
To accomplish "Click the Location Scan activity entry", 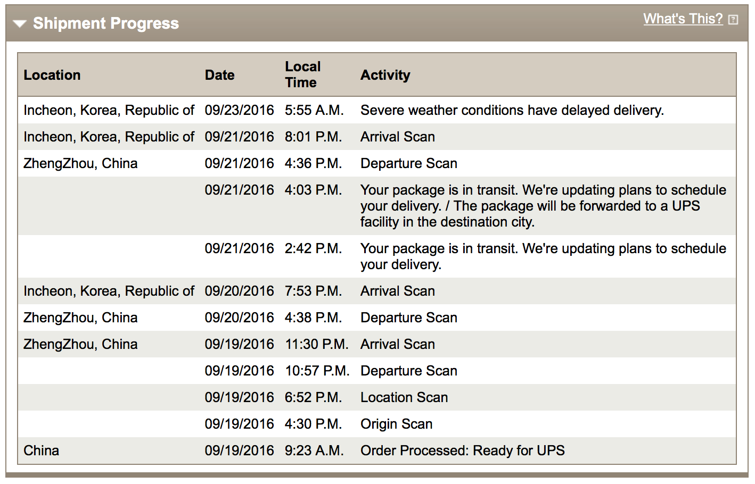I will (404, 397).
